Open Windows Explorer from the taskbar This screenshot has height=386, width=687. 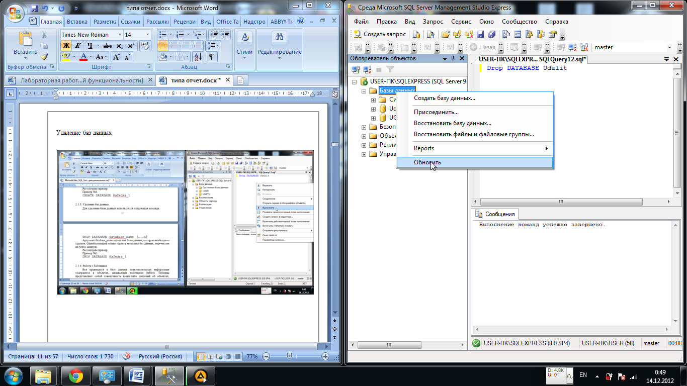[x=44, y=376]
